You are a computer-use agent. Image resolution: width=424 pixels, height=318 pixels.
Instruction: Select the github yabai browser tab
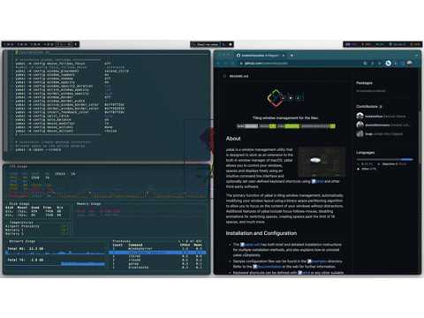(261, 56)
